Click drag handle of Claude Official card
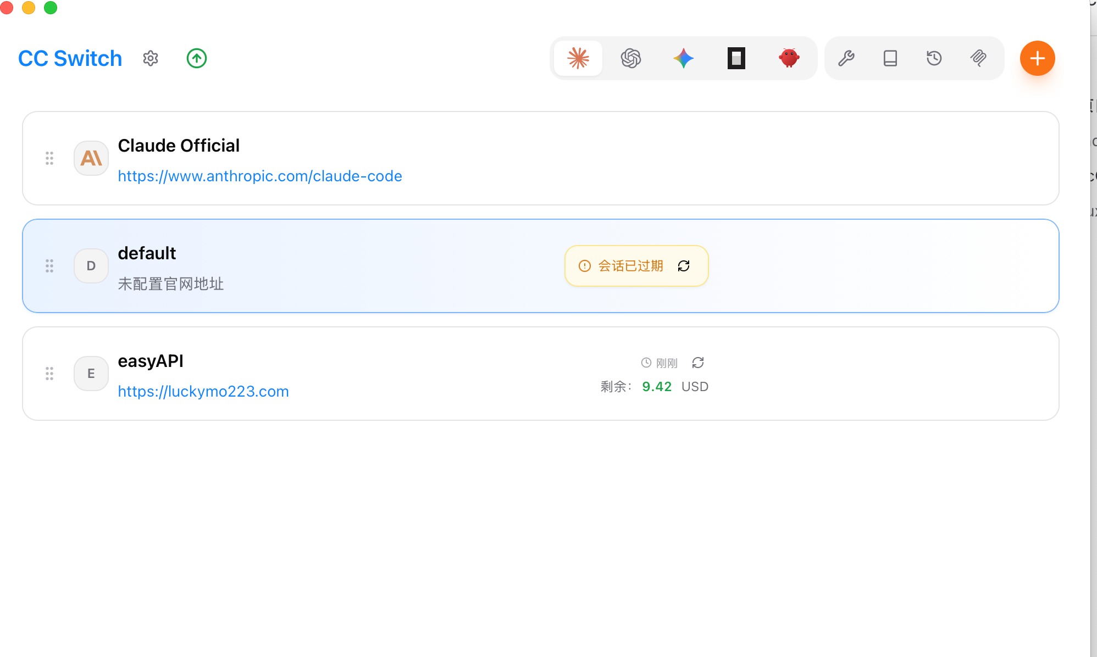The width and height of the screenshot is (1097, 657). (x=49, y=158)
